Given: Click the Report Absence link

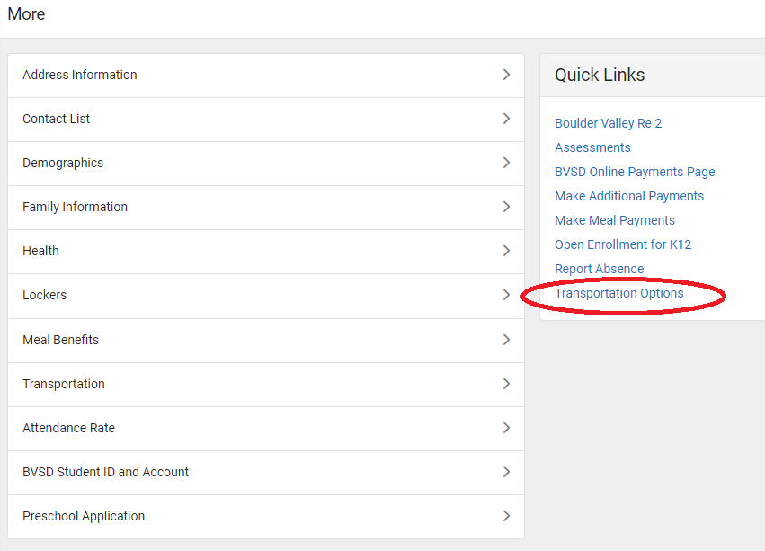Looking at the screenshot, I should point(599,269).
